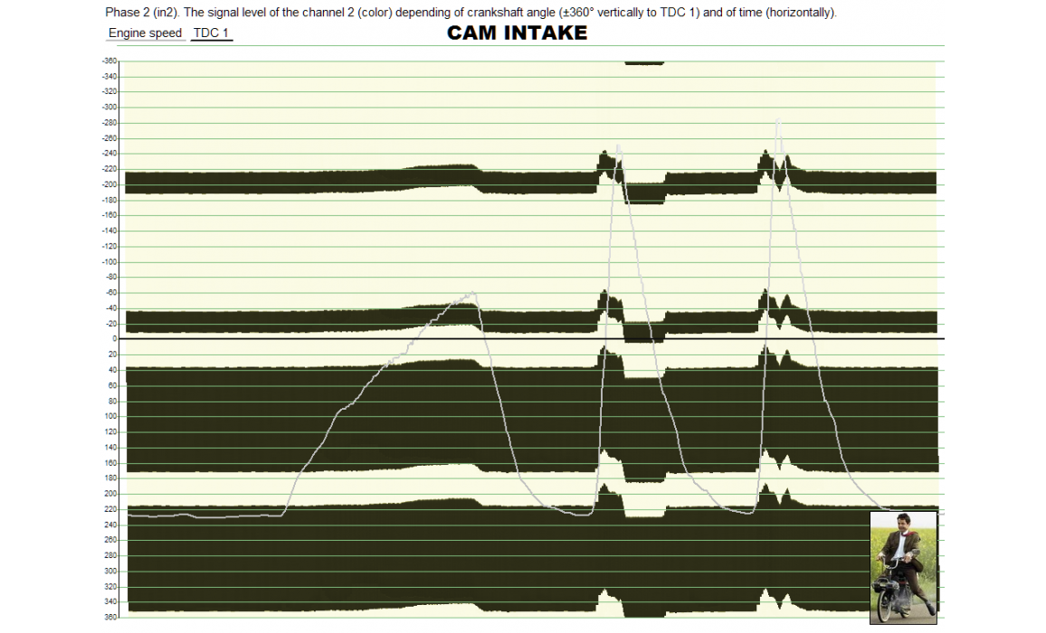Click the -360 label on vertical axis
This screenshot has height=633, width=1046.
pyautogui.click(x=109, y=61)
